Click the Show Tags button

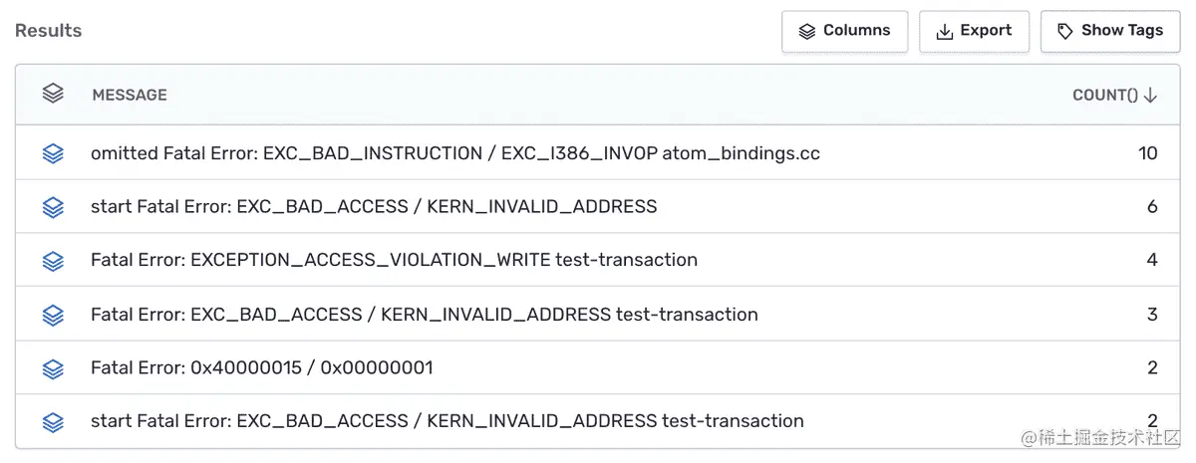tap(1109, 31)
